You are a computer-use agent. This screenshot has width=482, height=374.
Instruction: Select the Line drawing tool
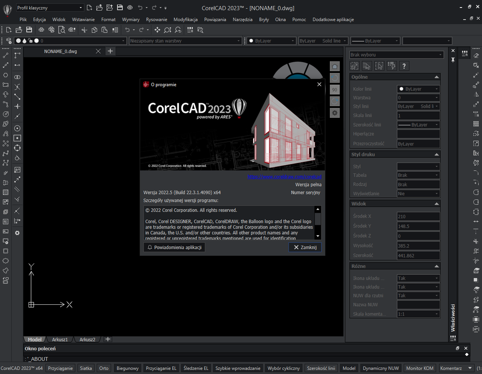(x=6, y=55)
